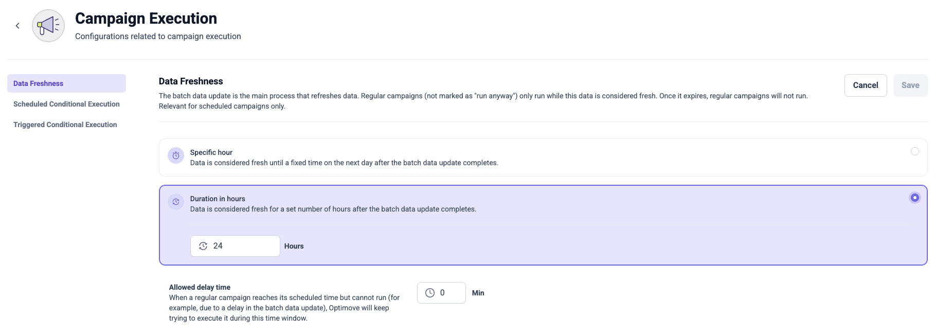Click the stopwatch icon beside Specific hour
The width and height of the screenshot is (935, 334).
pos(176,155)
